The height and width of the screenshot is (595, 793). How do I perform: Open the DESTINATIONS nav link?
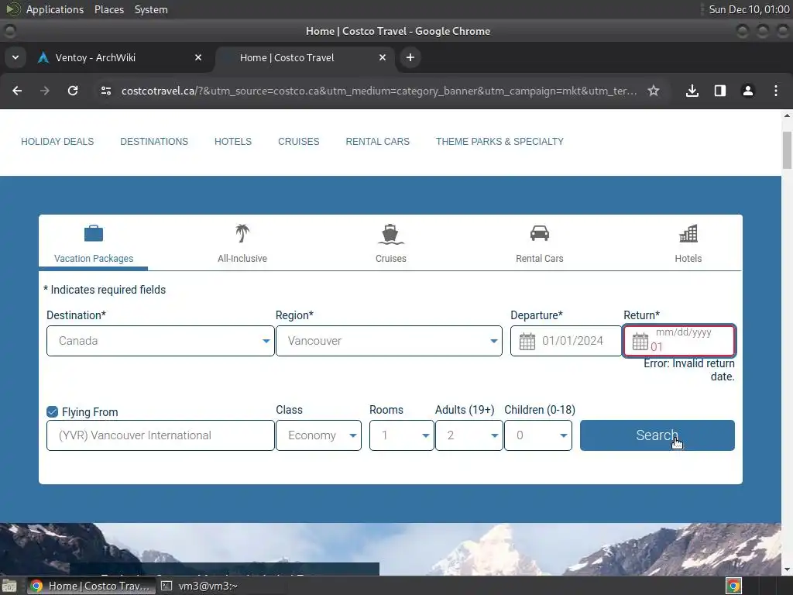[154, 142]
